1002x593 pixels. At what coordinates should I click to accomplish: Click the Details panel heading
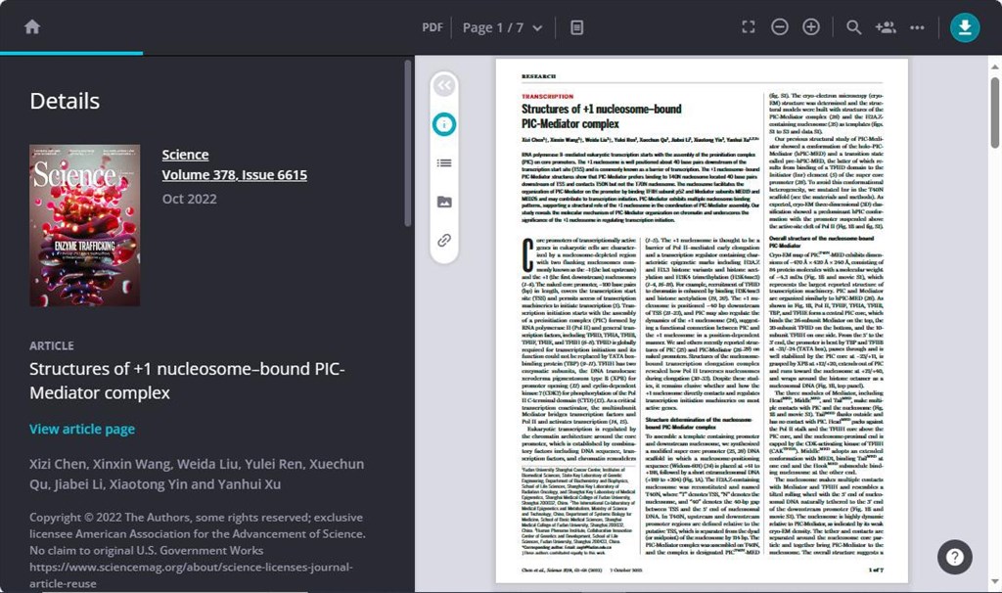(65, 101)
